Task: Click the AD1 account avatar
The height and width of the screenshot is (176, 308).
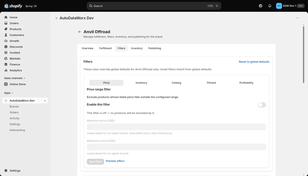Action: [x=279, y=6]
